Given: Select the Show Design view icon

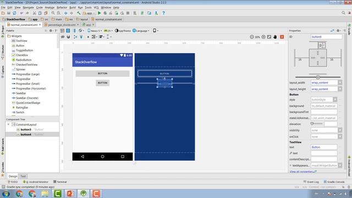Looking at the screenshot, I should click(x=62, y=31).
